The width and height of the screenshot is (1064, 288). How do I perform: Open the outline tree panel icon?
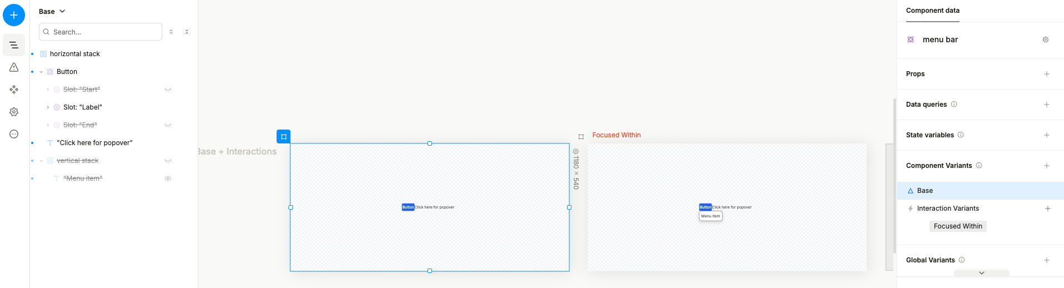14,45
